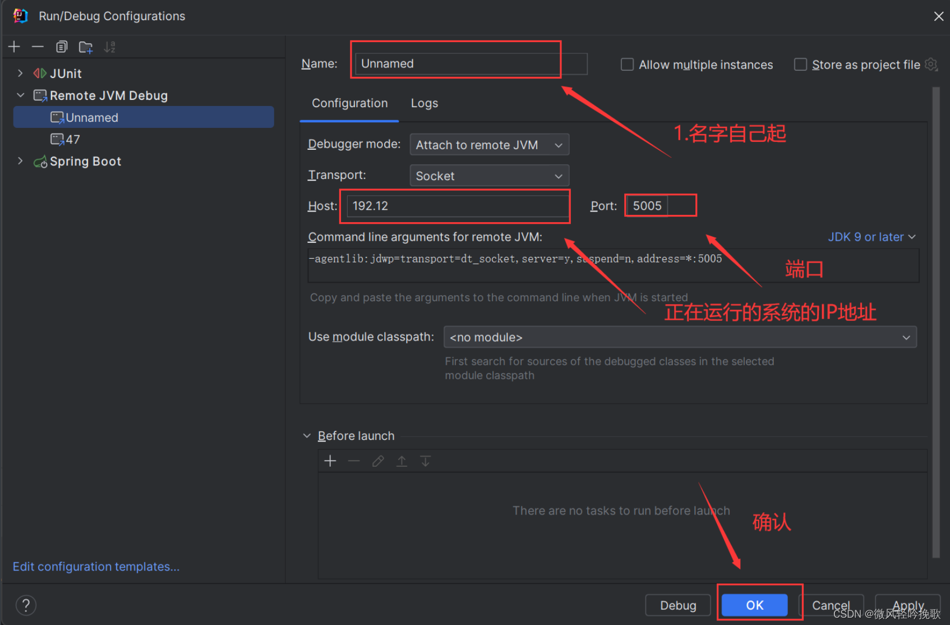Select the JUnit tree row
The width and height of the screenshot is (950, 625).
[x=144, y=73]
